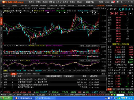The height and width of the screenshot is (100, 134).
Task: Open the 分析 menu
Action: (59, 2)
